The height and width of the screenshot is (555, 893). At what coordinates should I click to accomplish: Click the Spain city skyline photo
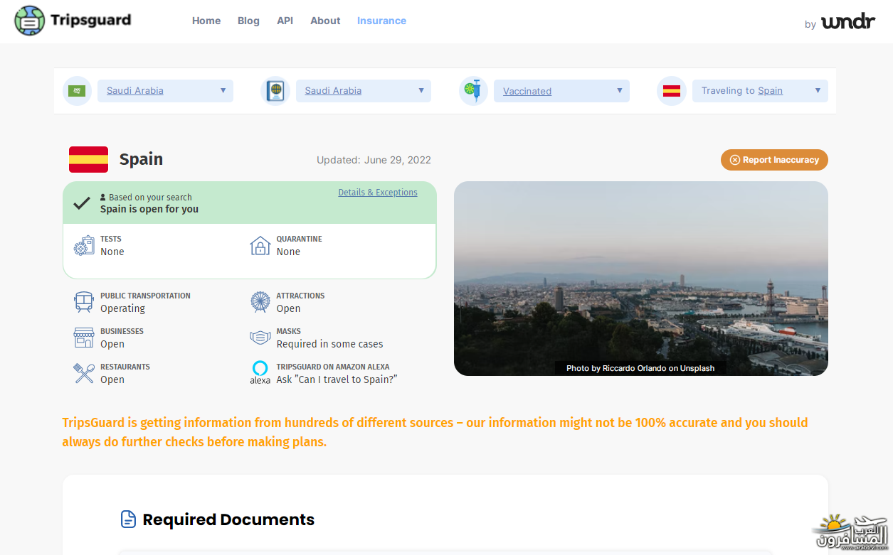tap(640, 278)
